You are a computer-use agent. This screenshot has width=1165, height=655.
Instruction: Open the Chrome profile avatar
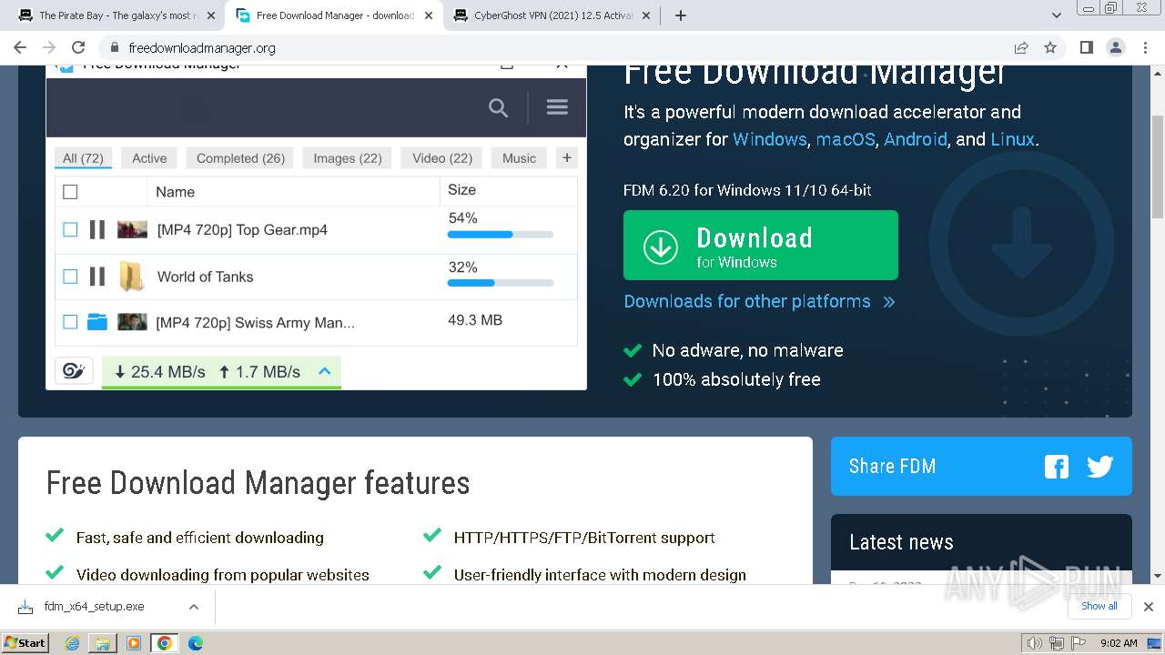1115,47
